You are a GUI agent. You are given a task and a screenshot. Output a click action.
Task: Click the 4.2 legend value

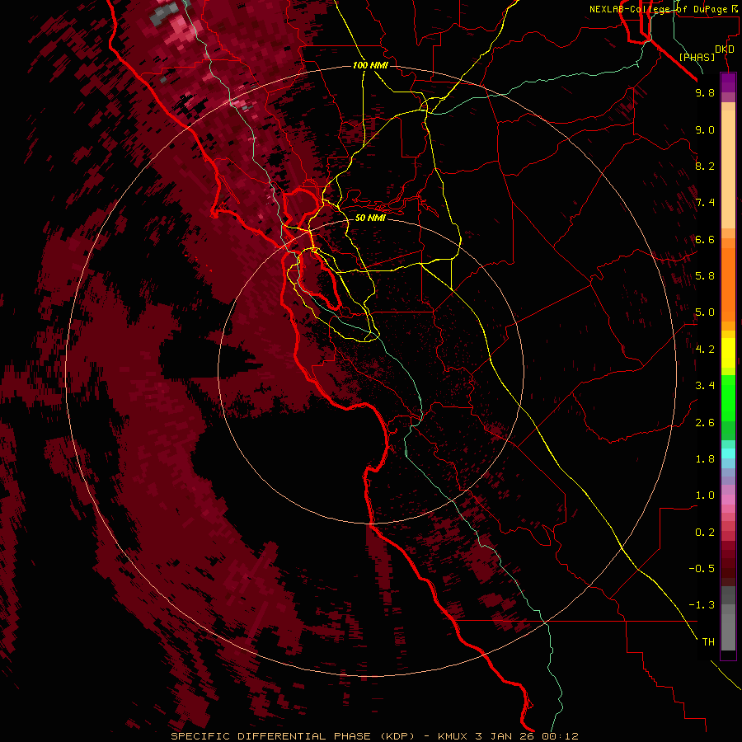[x=705, y=350]
